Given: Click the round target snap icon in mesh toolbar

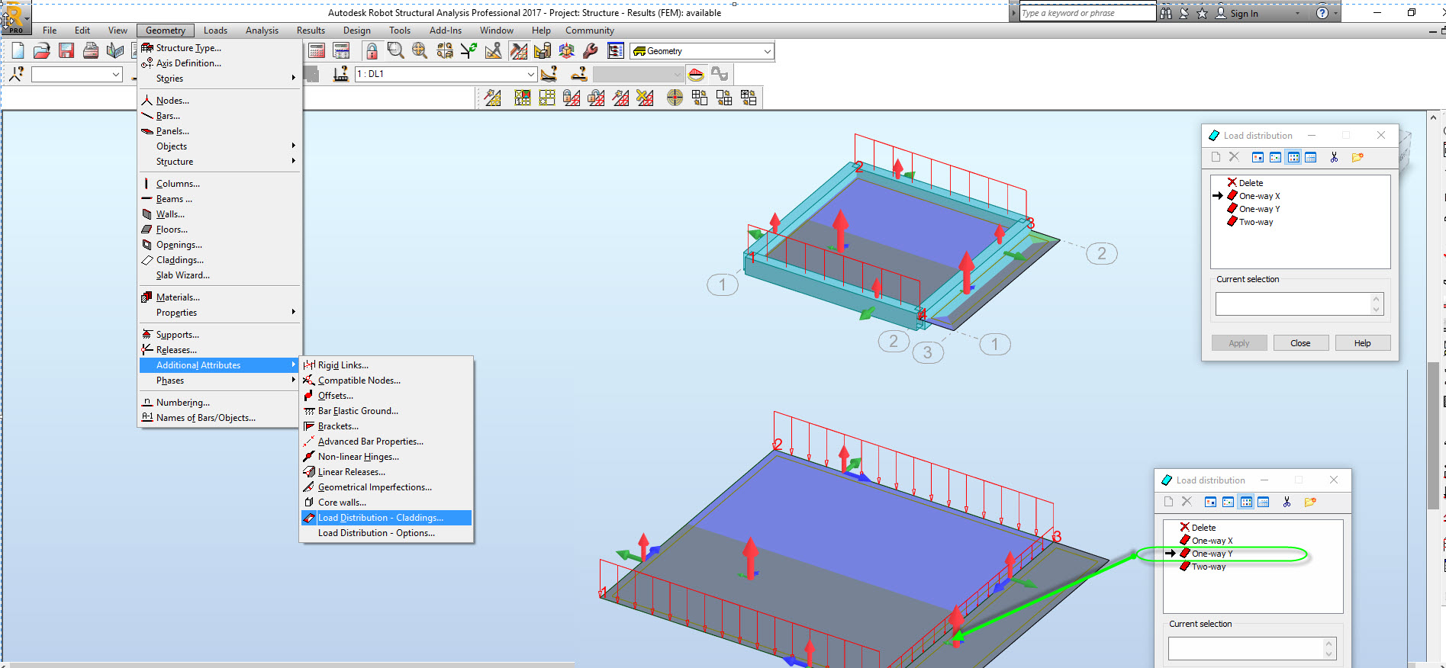Looking at the screenshot, I should 675,98.
